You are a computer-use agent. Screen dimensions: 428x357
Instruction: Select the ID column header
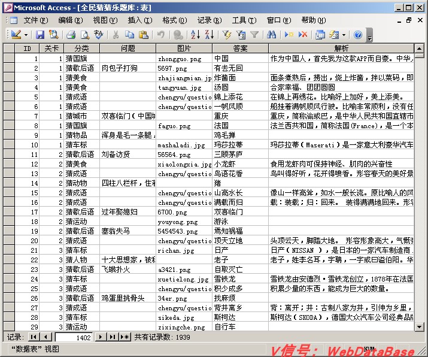pyautogui.click(x=27, y=49)
